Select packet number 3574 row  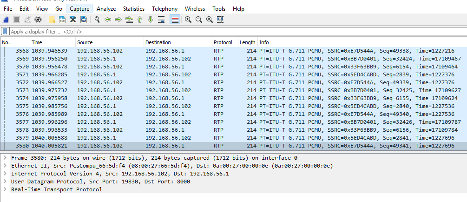186,99
